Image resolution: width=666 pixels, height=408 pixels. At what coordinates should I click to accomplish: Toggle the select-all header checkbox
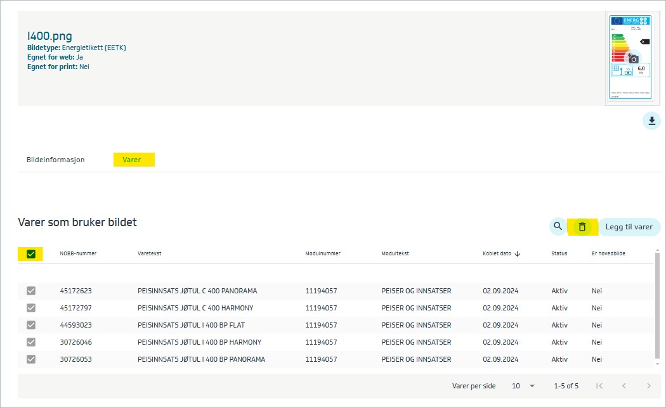tap(31, 254)
